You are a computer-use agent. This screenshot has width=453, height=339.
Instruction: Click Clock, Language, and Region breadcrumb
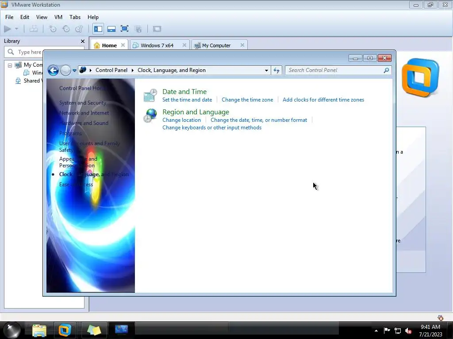[172, 70]
